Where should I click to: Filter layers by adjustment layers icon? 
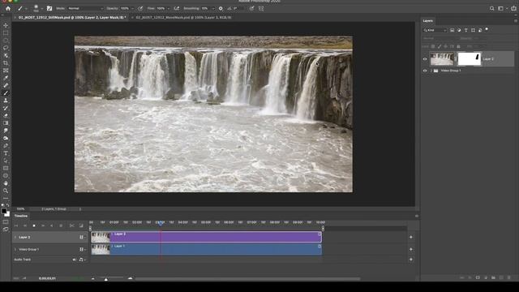(459, 30)
